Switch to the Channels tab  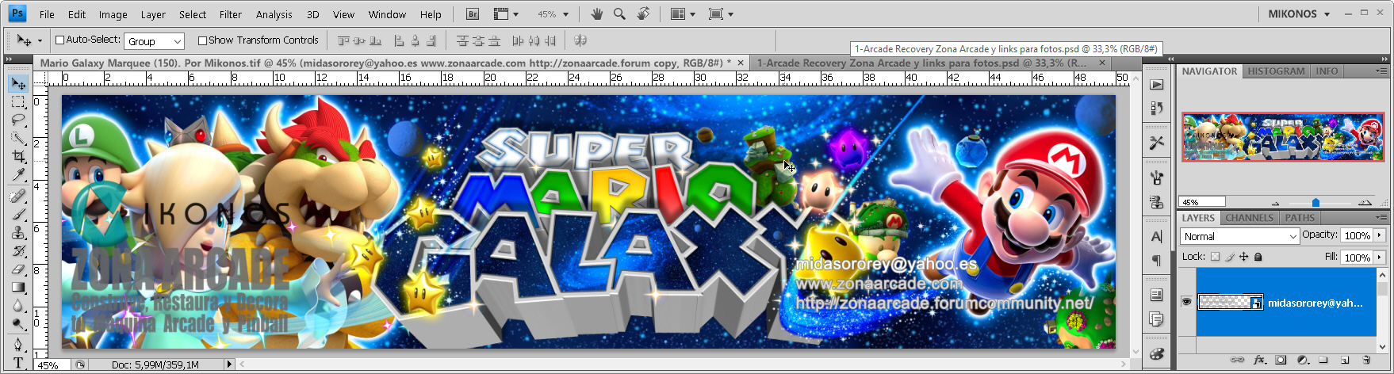(x=1249, y=218)
